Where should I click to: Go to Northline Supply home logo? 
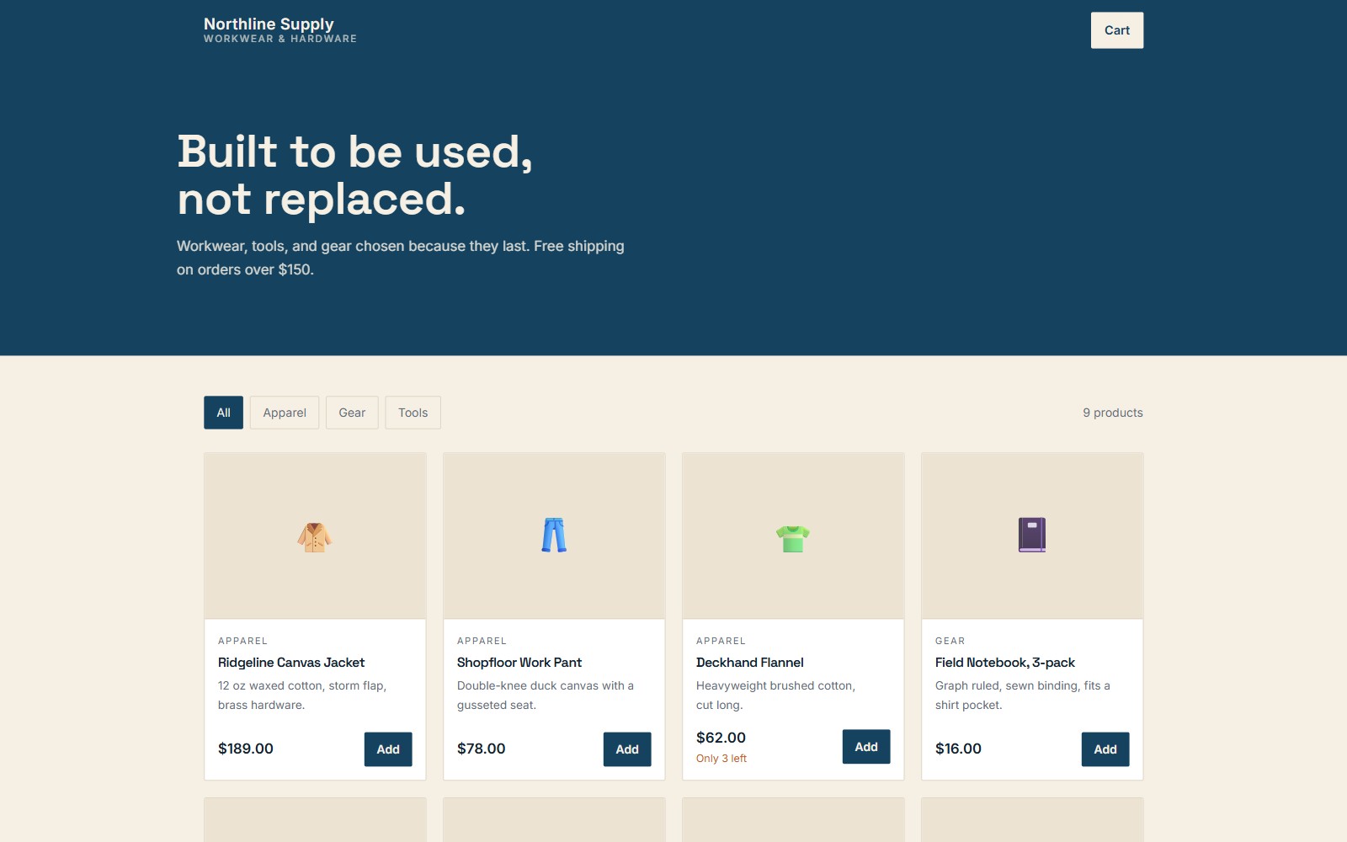tap(269, 24)
